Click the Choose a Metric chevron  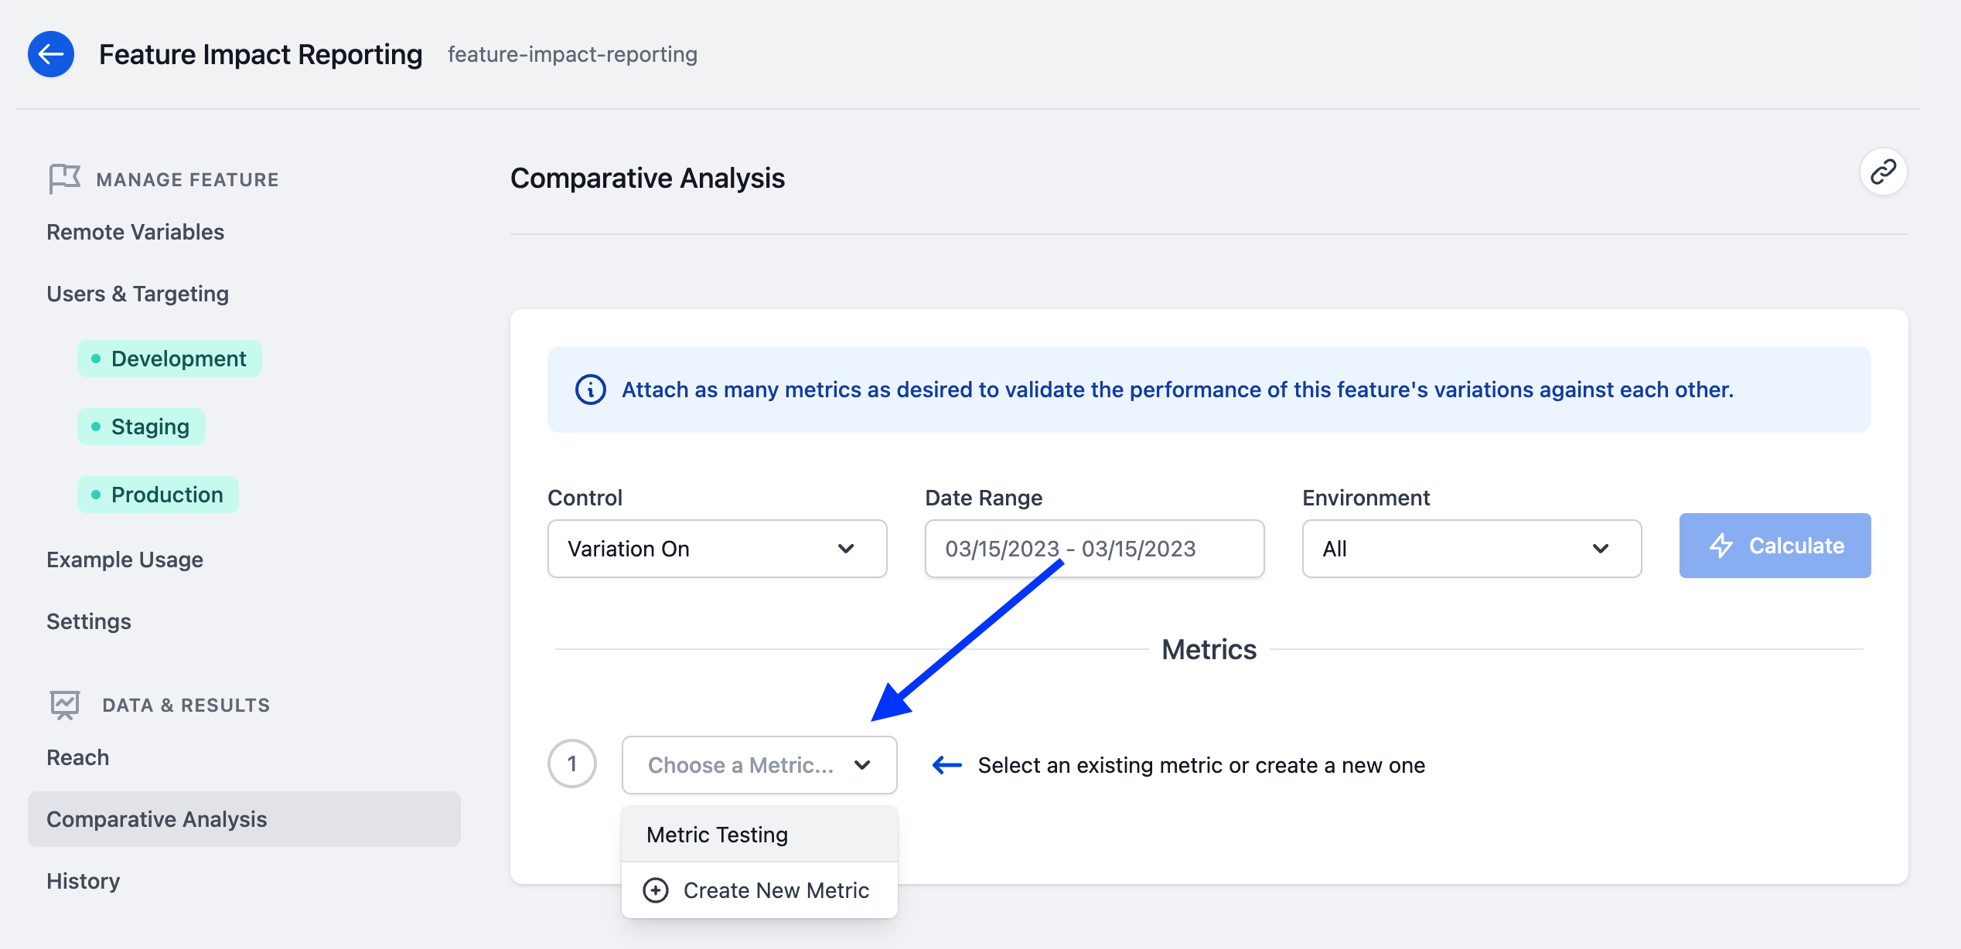click(862, 765)
